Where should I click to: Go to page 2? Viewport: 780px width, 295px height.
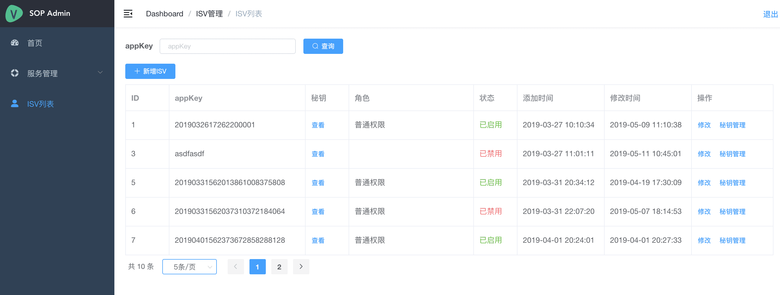(279, 266)
